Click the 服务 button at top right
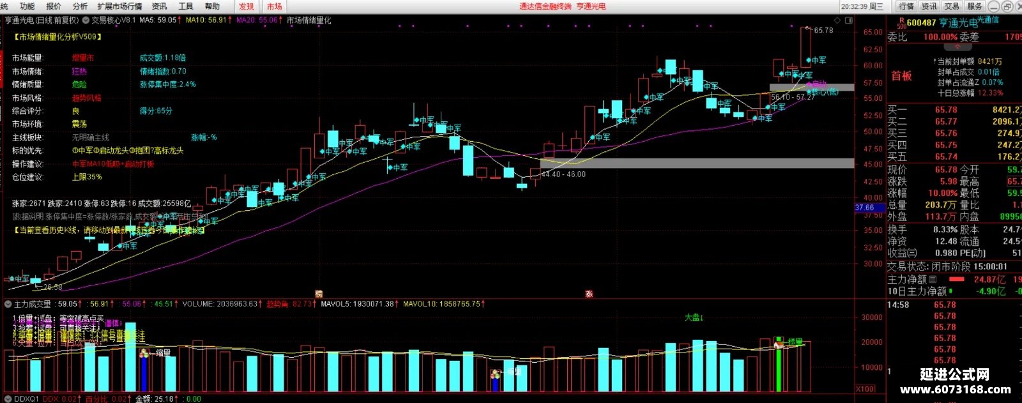1022x403 pixels. click(x=975, y=6)
